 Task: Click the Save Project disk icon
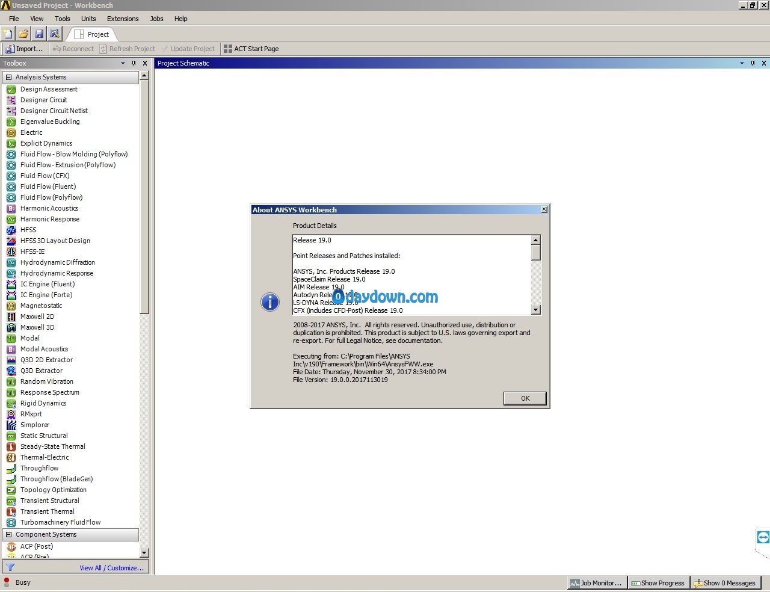pyautogui.click(x=39, y=34)
